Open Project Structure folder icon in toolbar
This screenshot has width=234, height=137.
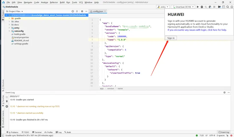[219, 7]
